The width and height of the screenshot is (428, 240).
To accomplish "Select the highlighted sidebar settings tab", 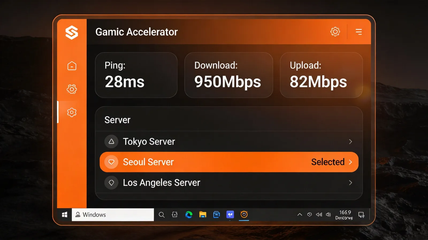I will 72,112.
